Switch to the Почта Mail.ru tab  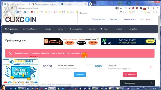pyautogui.click(x=73, y=4)
